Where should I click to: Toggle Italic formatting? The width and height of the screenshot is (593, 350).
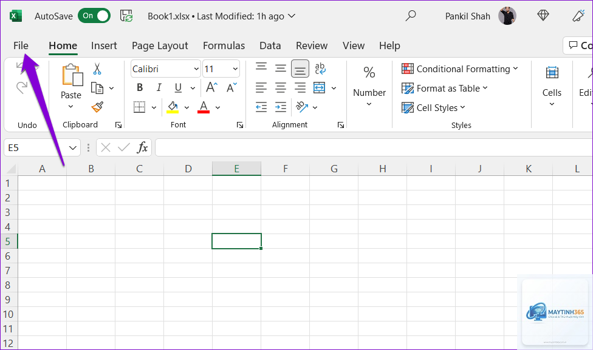tap(159, 87)
